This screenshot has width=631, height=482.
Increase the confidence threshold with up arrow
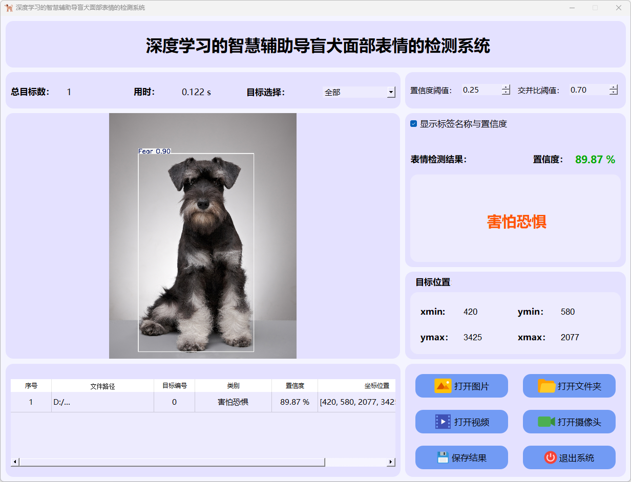pos(506,87)
